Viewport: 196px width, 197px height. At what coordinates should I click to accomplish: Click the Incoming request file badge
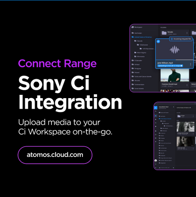(181, 39)
